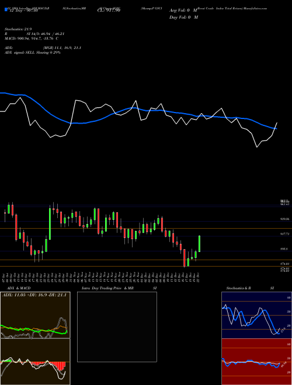Click the blue 12 Day SMA legend square
This screenshot has height=385, width=292.
click(x=6, y=10)
